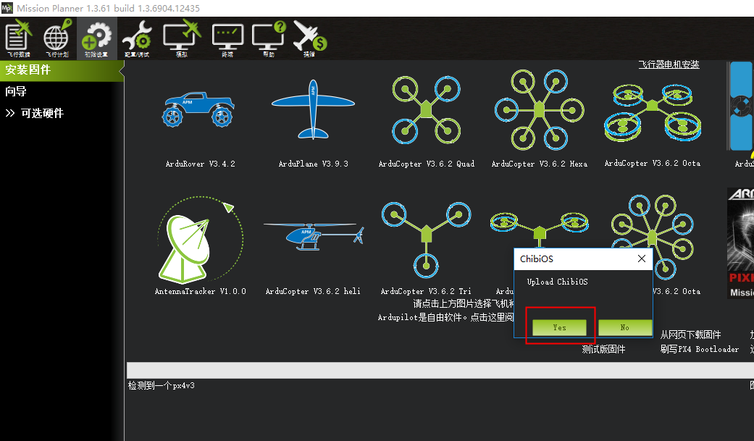
Task: Click the Ardupilot是自由软件 text line
Action: point(445,317)
